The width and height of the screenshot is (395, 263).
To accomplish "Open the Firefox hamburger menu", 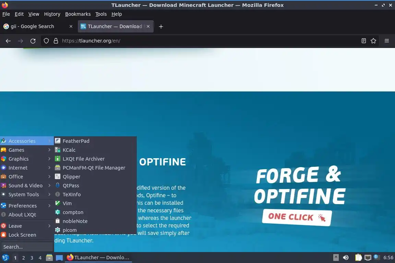I will pos(387,41).
